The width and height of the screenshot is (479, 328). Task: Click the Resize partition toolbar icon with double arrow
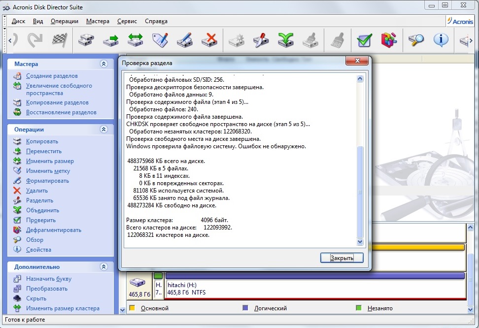coord(136,40)
